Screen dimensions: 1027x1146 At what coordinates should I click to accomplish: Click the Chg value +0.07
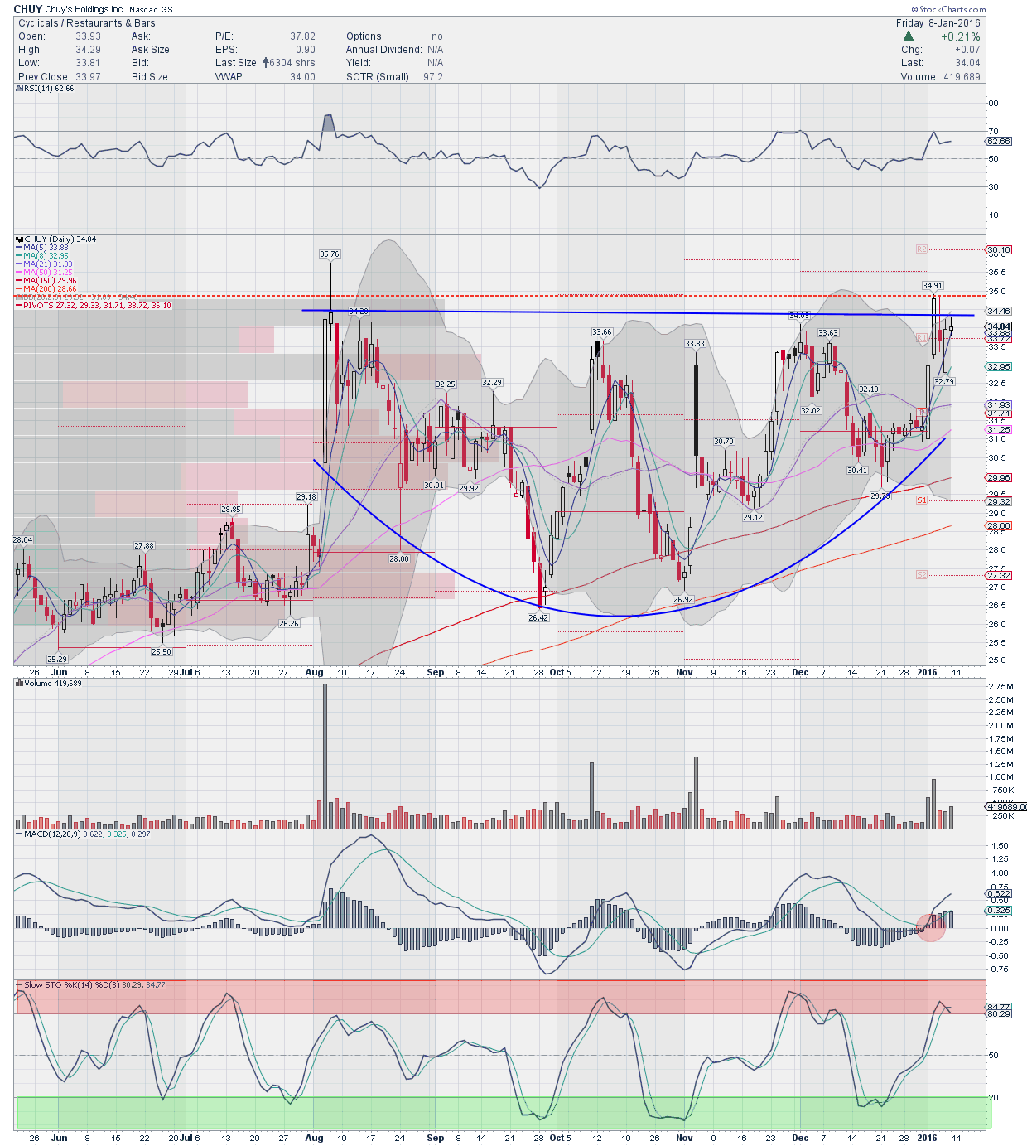967,50
